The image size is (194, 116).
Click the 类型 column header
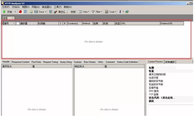point(117,23)
